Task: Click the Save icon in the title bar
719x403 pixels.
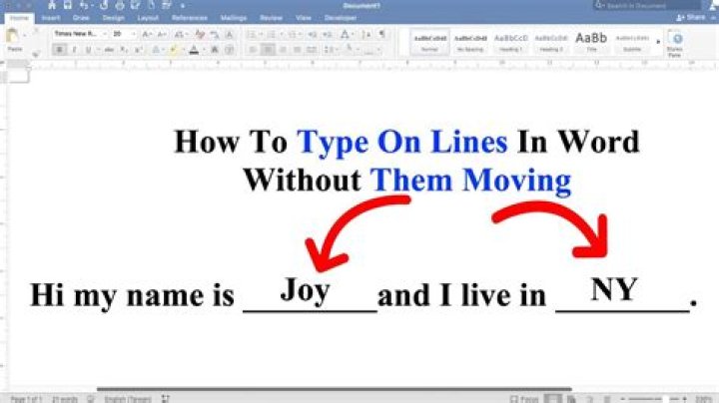Action: (x=67, y=6)
